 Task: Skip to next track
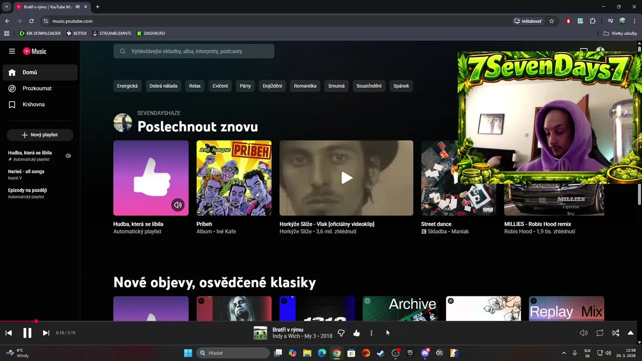46,333
